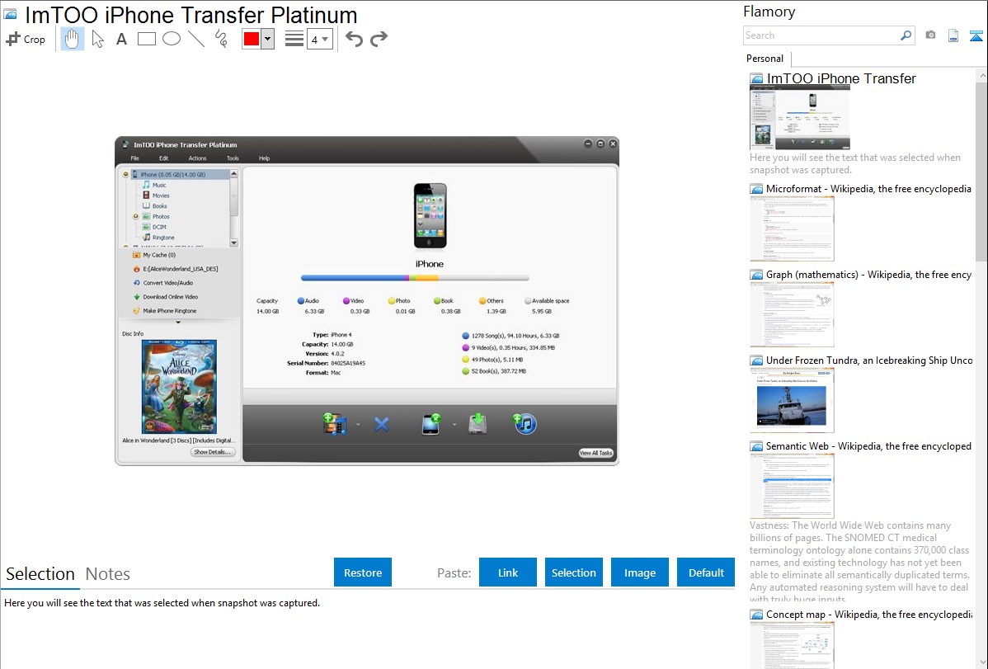Image resolution: width=988 pixels, height=669 pixels.
Task: Open the Personal tab
Action: pos(765,59)
